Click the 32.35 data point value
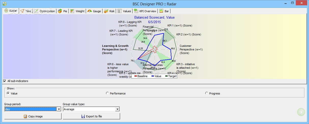 tap(141, 48)
